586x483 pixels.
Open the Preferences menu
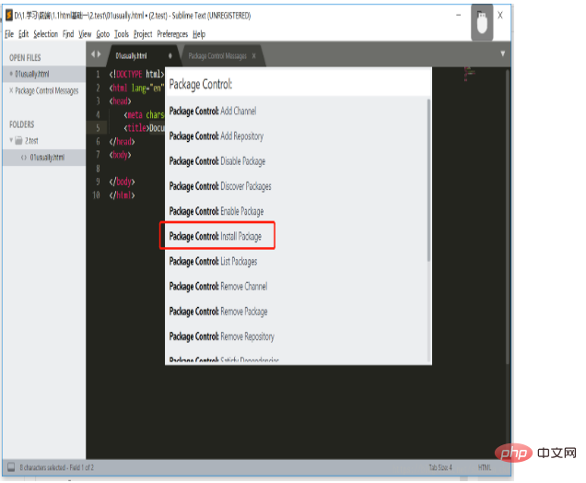point(172,34)
